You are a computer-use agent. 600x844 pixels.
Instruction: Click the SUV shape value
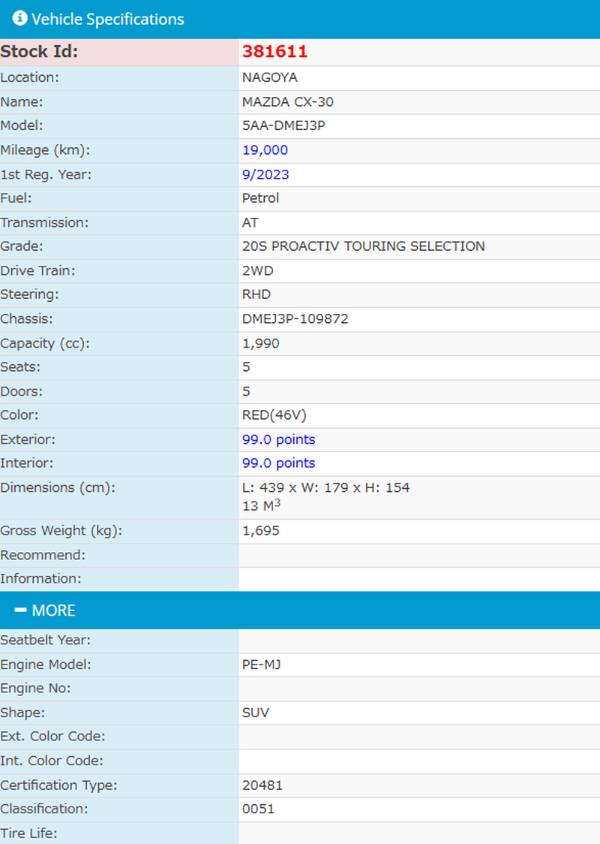256,713
